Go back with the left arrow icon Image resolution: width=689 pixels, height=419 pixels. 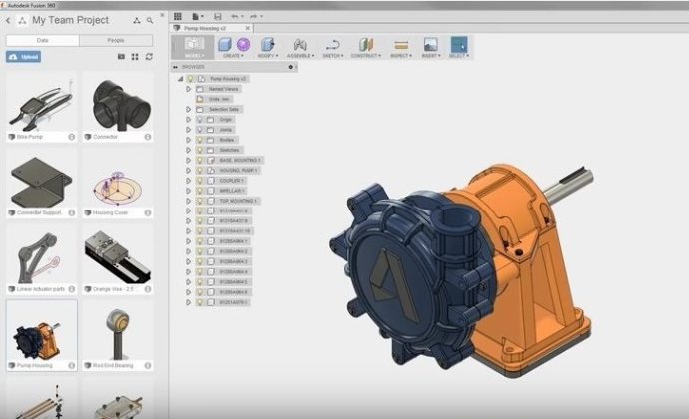point(8,20)
